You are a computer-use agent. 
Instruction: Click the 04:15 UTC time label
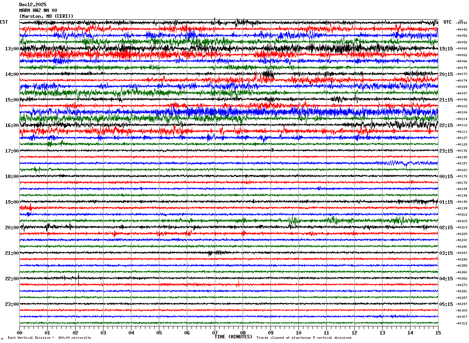coord(446,279)
